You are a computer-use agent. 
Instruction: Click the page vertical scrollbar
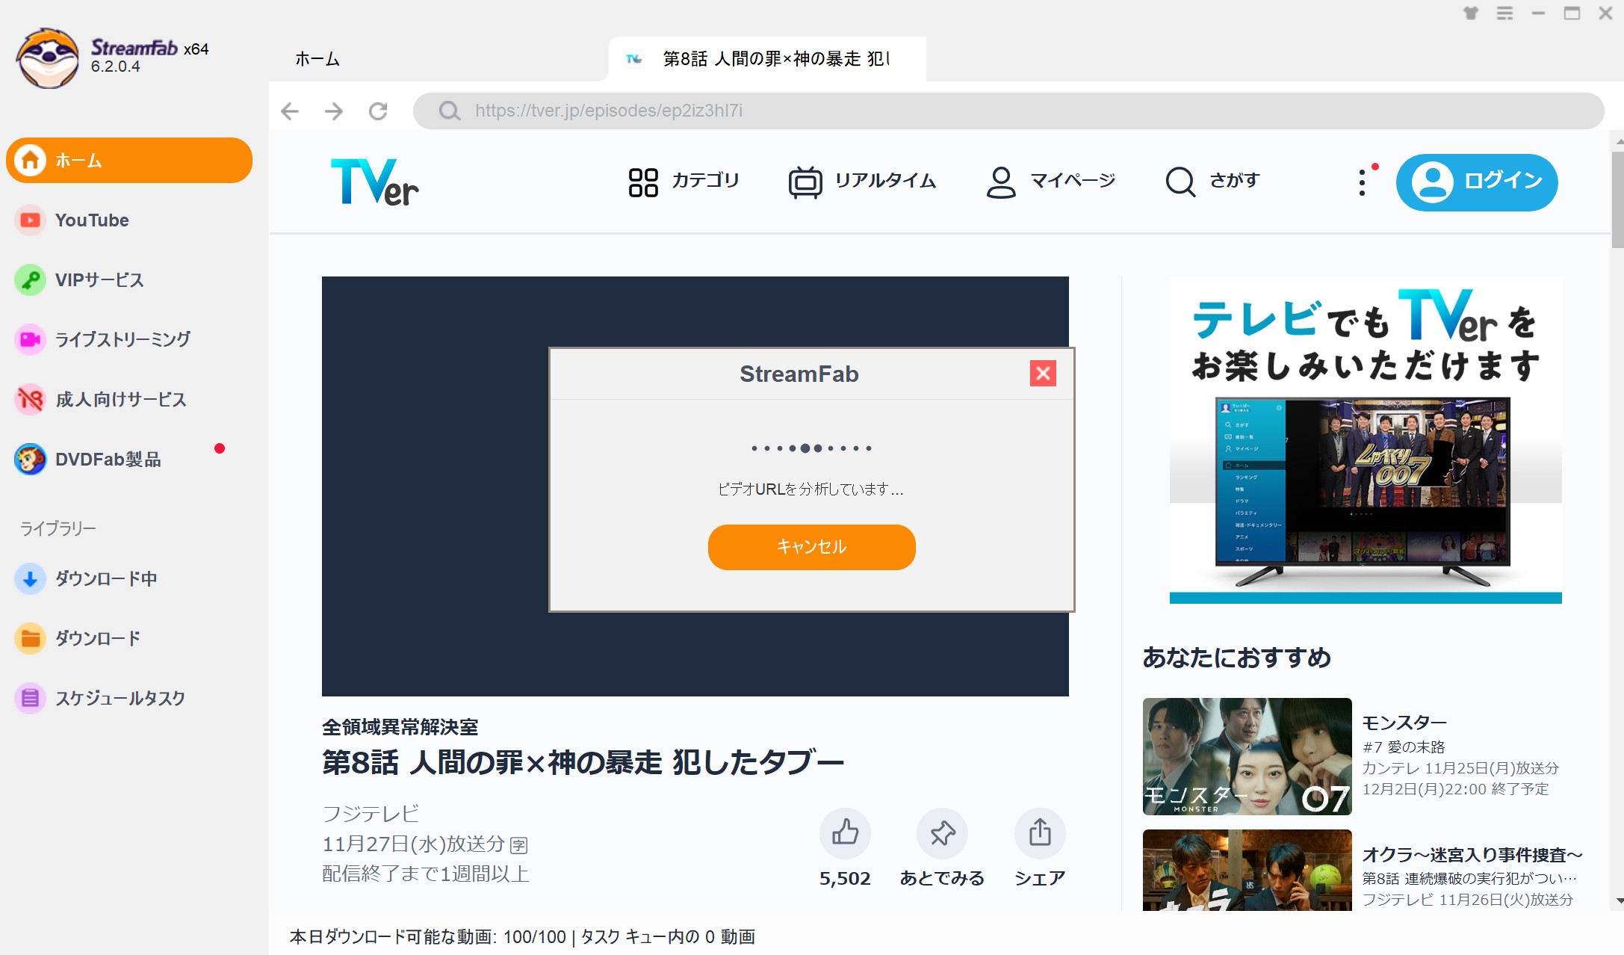[1617, 200]
